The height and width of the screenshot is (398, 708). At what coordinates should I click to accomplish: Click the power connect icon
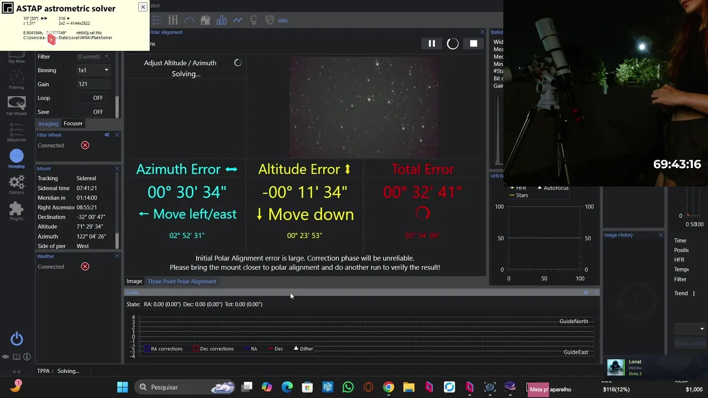pos(17,339)
